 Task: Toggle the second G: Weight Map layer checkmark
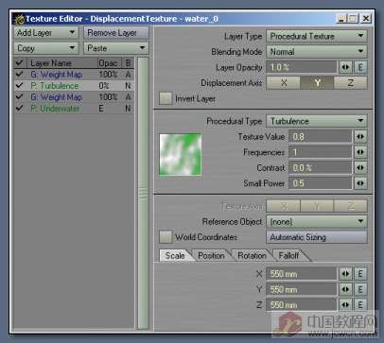click(20, 97)
